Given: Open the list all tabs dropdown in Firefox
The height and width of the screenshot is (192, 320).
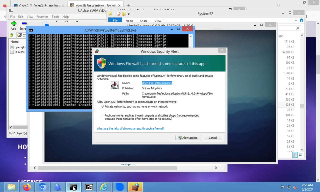Looking at the screenshot, I should coord(278,5).
